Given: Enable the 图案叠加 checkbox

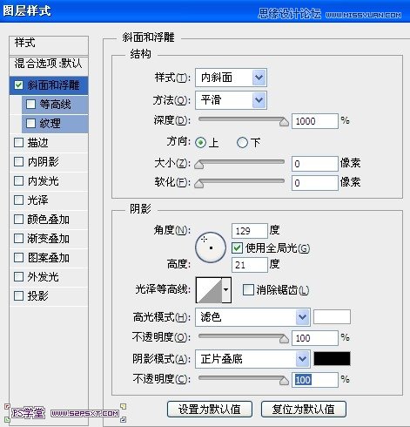Looking at the screenshot, I should click(x=18, y=258).
